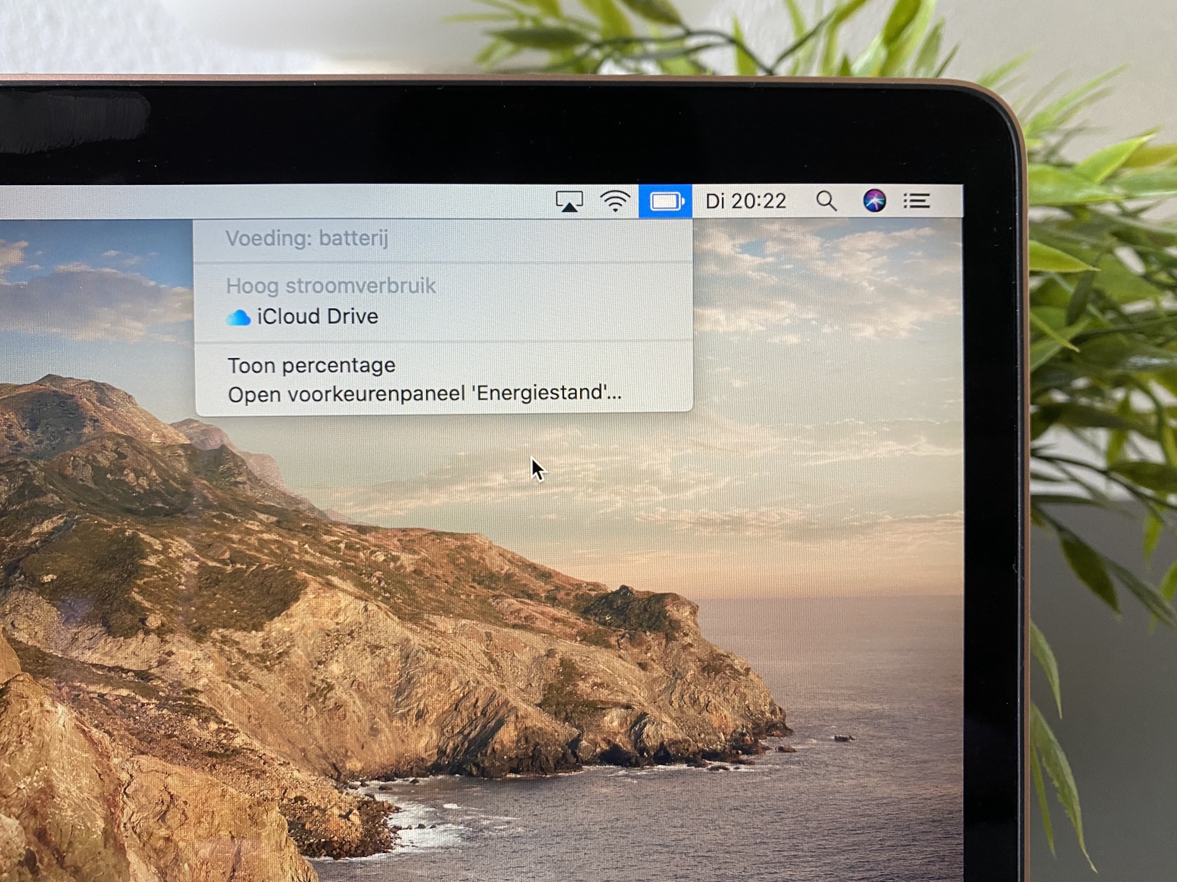Select iCloud Drive under Hoog stroomverbruik
The height and width of the screenshot is (882, 1177).
point(317,317)
